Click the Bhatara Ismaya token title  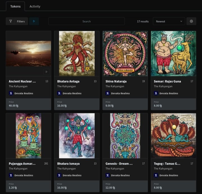coord(68,164)
